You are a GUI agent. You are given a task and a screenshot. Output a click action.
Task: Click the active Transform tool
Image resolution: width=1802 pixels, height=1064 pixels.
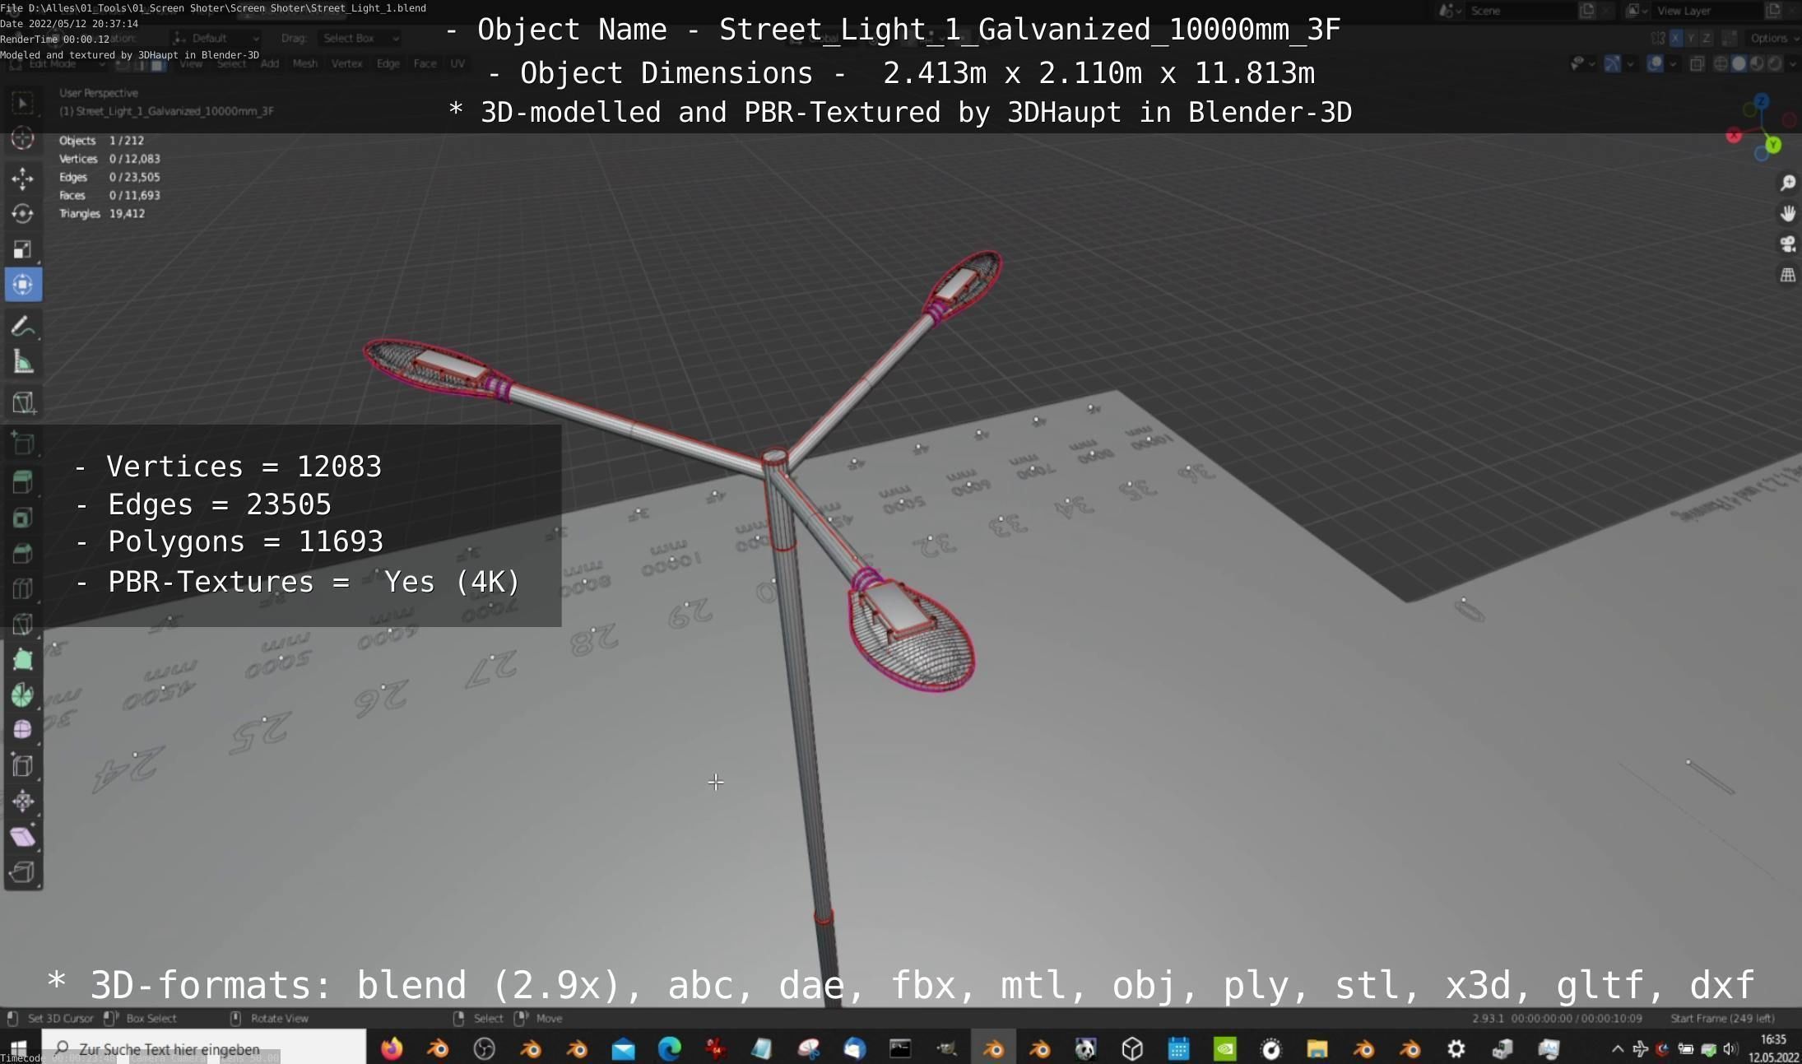coord(22,285)
